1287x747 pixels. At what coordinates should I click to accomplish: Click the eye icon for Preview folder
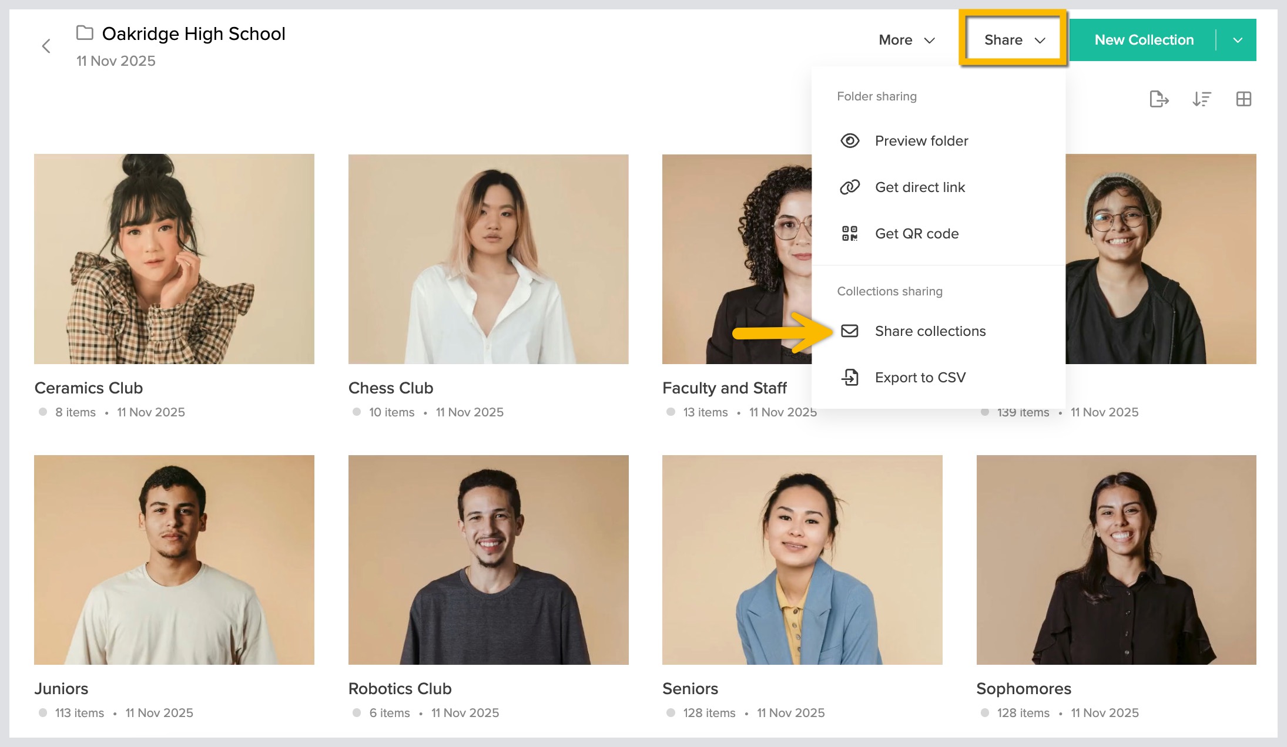[x=850, y=141]
